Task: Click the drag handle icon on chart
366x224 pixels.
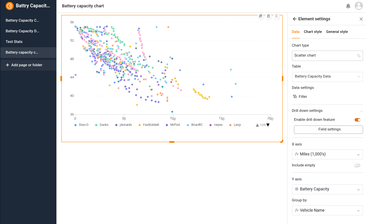Action: click(x=277, y=16)
